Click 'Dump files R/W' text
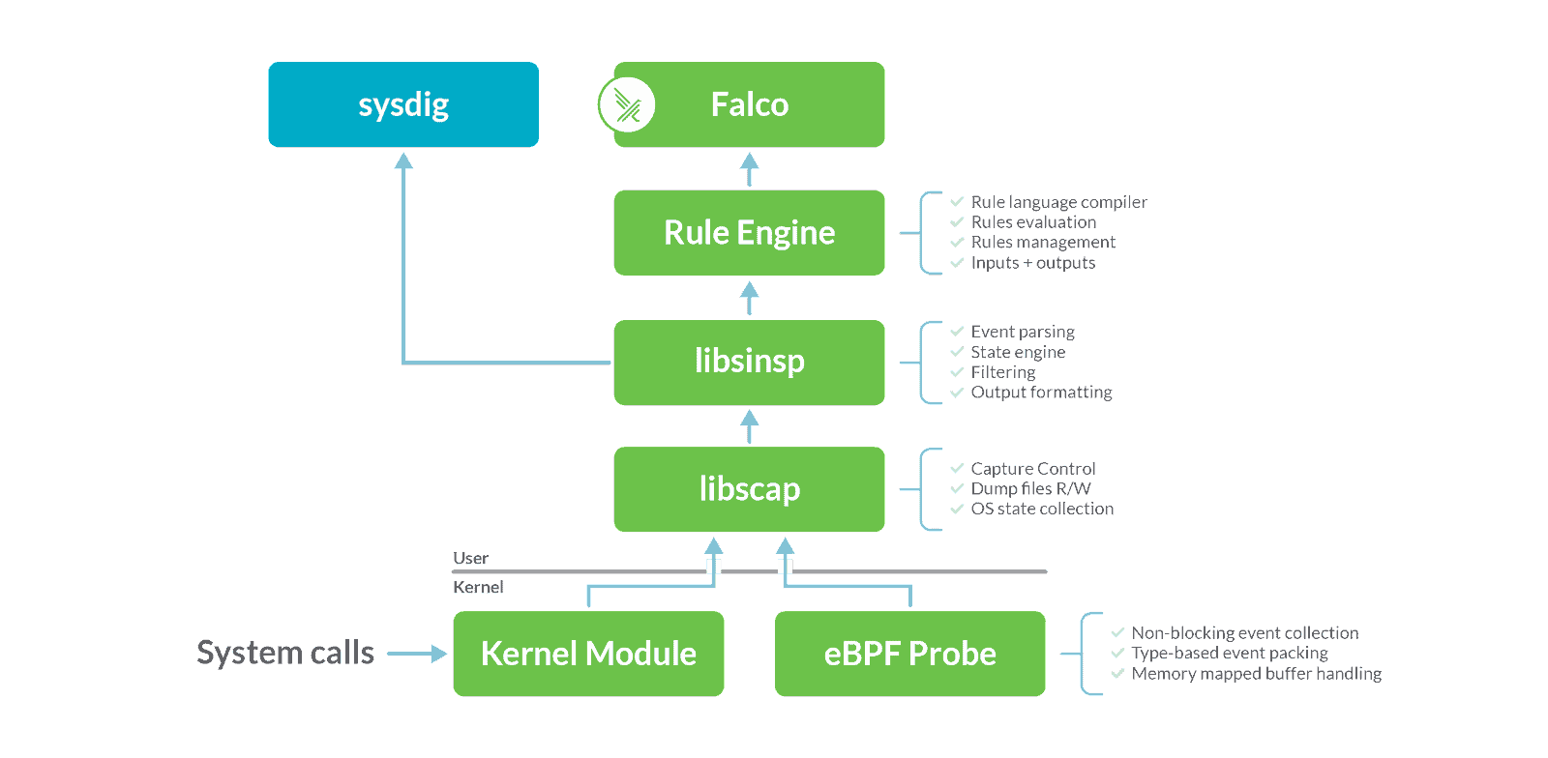The image size is (1548, 758). [x=1031, y=489]
